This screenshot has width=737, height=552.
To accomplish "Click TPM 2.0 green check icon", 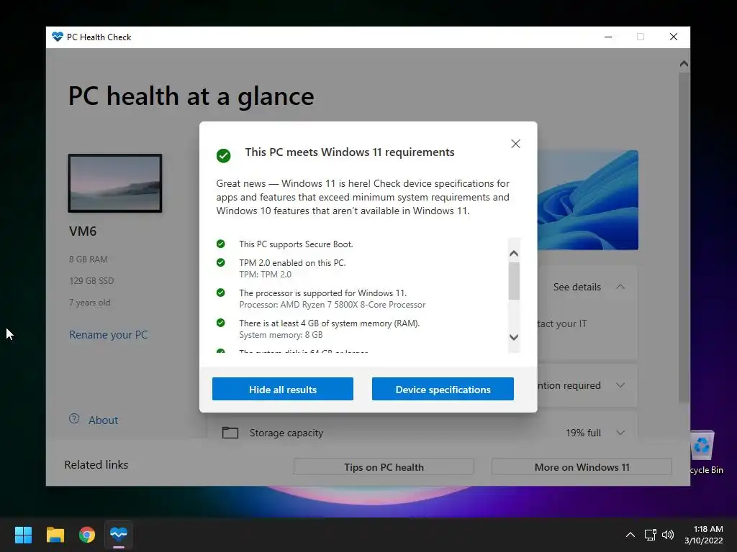I will (x=220, y=262).
